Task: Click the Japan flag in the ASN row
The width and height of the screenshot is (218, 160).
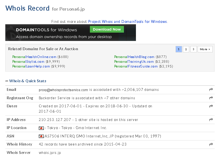Action: pyautogui.click(x=41, y=136)
